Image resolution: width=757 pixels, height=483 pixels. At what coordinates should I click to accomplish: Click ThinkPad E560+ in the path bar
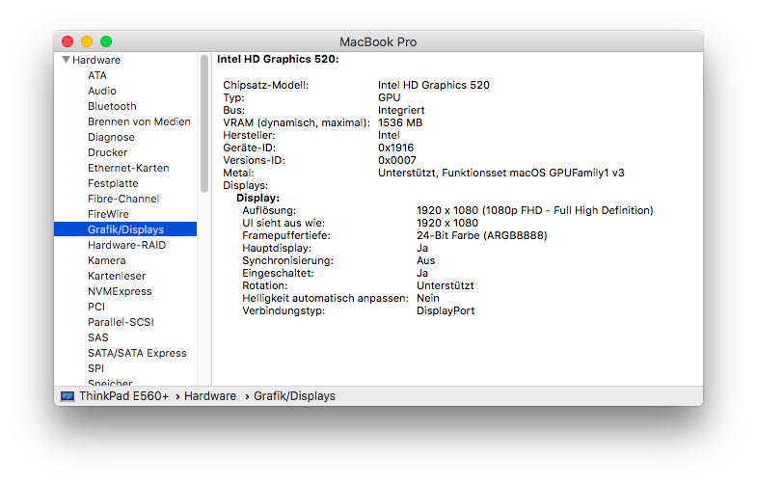[x=124, y=396]
